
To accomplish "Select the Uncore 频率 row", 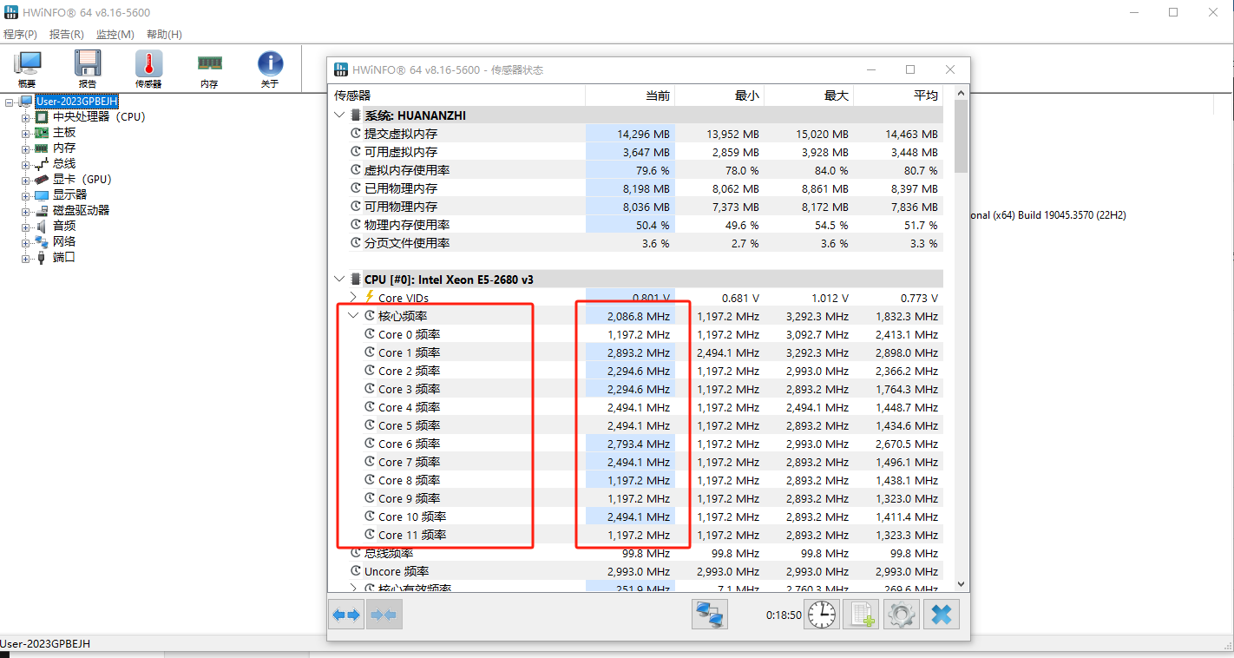I will tap(637, 571).
